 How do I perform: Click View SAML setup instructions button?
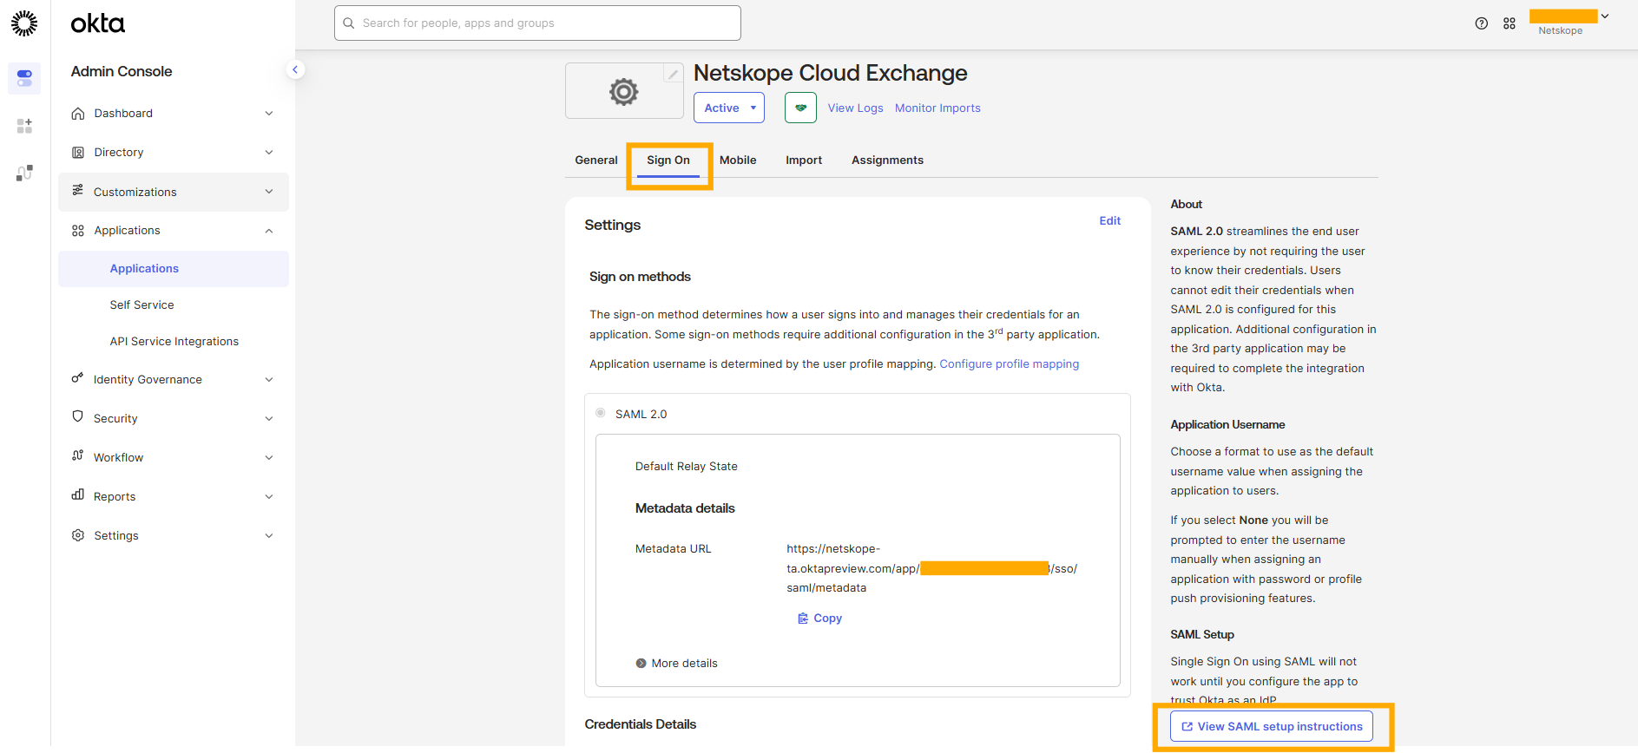(x=1272, y=727)
